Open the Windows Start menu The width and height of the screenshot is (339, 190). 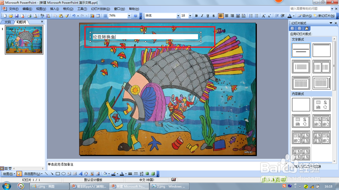tap(7, 186)
